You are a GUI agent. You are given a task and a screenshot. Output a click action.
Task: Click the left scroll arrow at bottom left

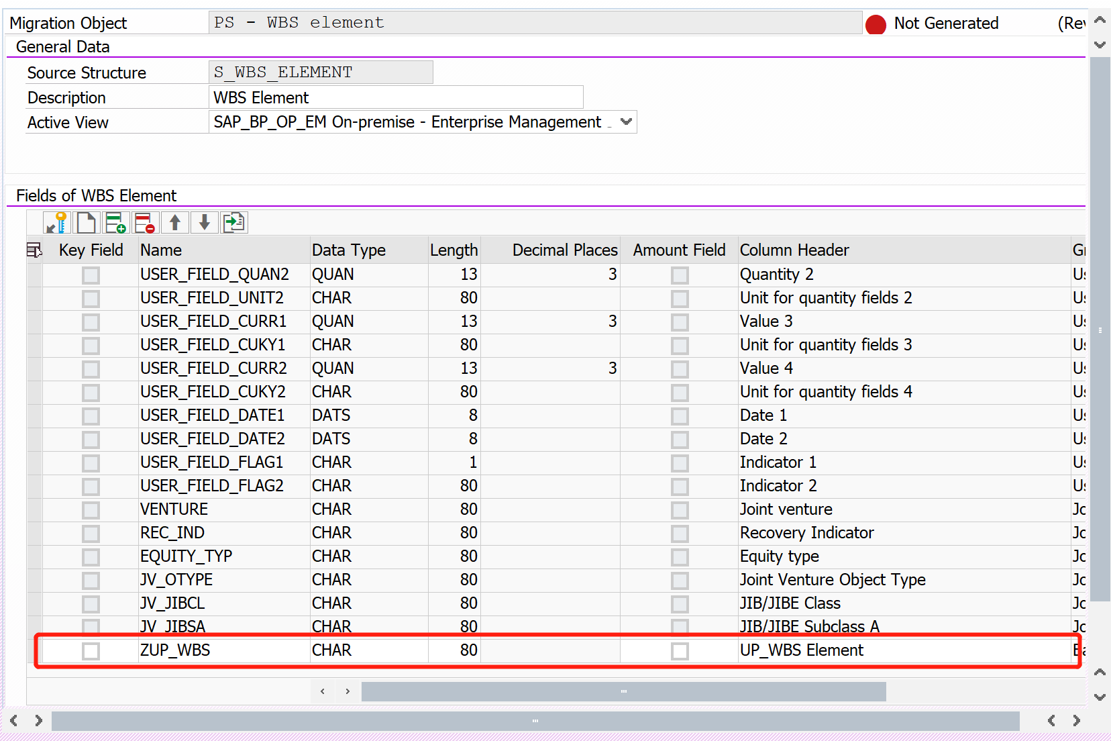(14, 720)
